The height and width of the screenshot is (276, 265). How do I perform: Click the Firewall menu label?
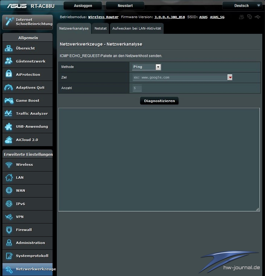(24, 230)
